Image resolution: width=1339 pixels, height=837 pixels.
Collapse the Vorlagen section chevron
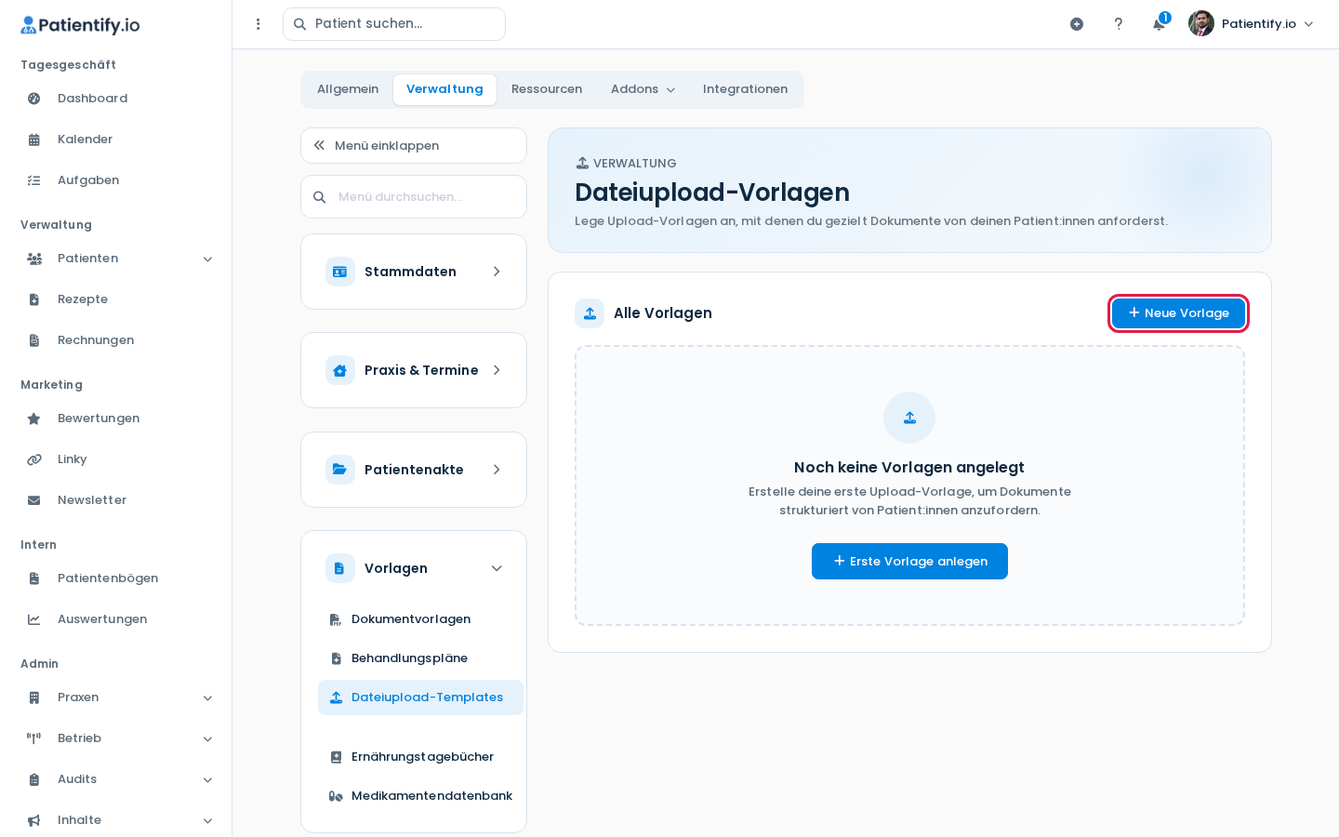pyautogui.click(x=497, y=568)
